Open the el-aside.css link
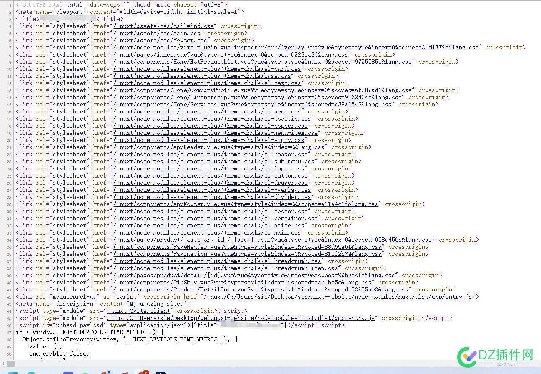 tap(209, 225)
